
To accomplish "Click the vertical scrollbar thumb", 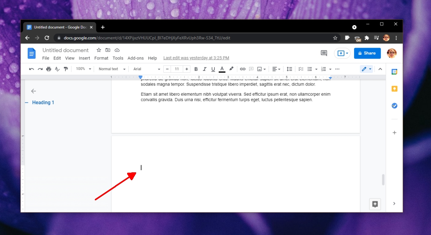I will coord(383,179).
